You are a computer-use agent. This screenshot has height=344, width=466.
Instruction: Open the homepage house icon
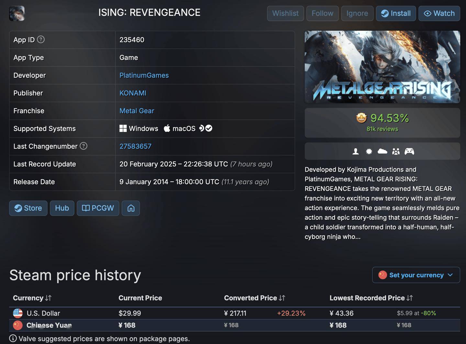click(131, 208)
